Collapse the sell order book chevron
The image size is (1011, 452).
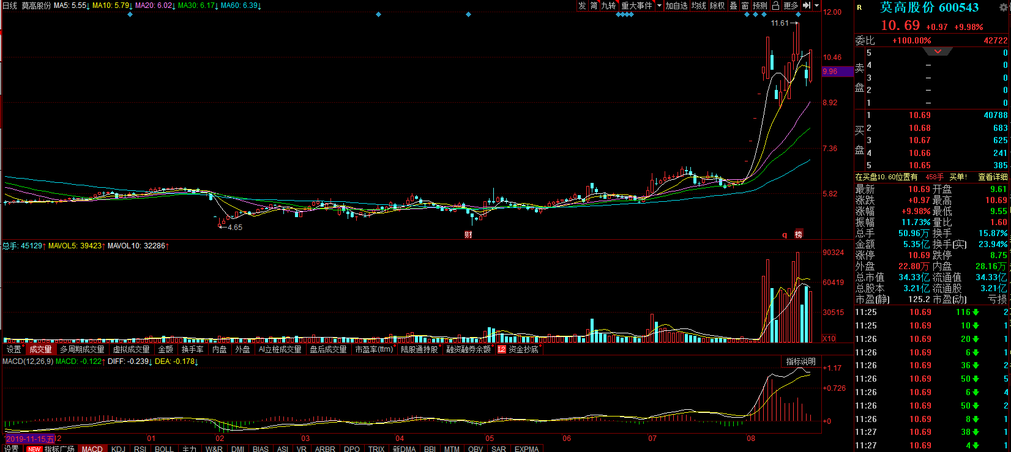point(938,52)
